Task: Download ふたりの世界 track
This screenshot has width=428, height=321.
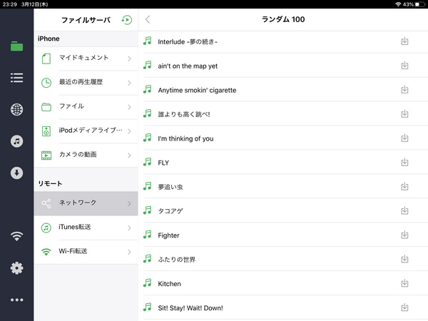Action: (404, 259)
